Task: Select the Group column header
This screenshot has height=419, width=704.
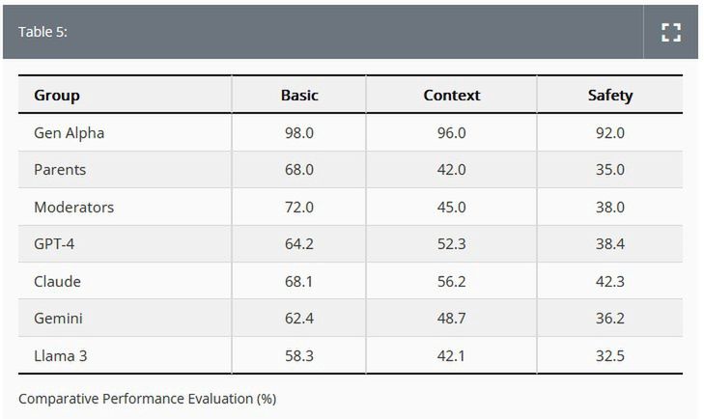Action: [x=57, y=95]
